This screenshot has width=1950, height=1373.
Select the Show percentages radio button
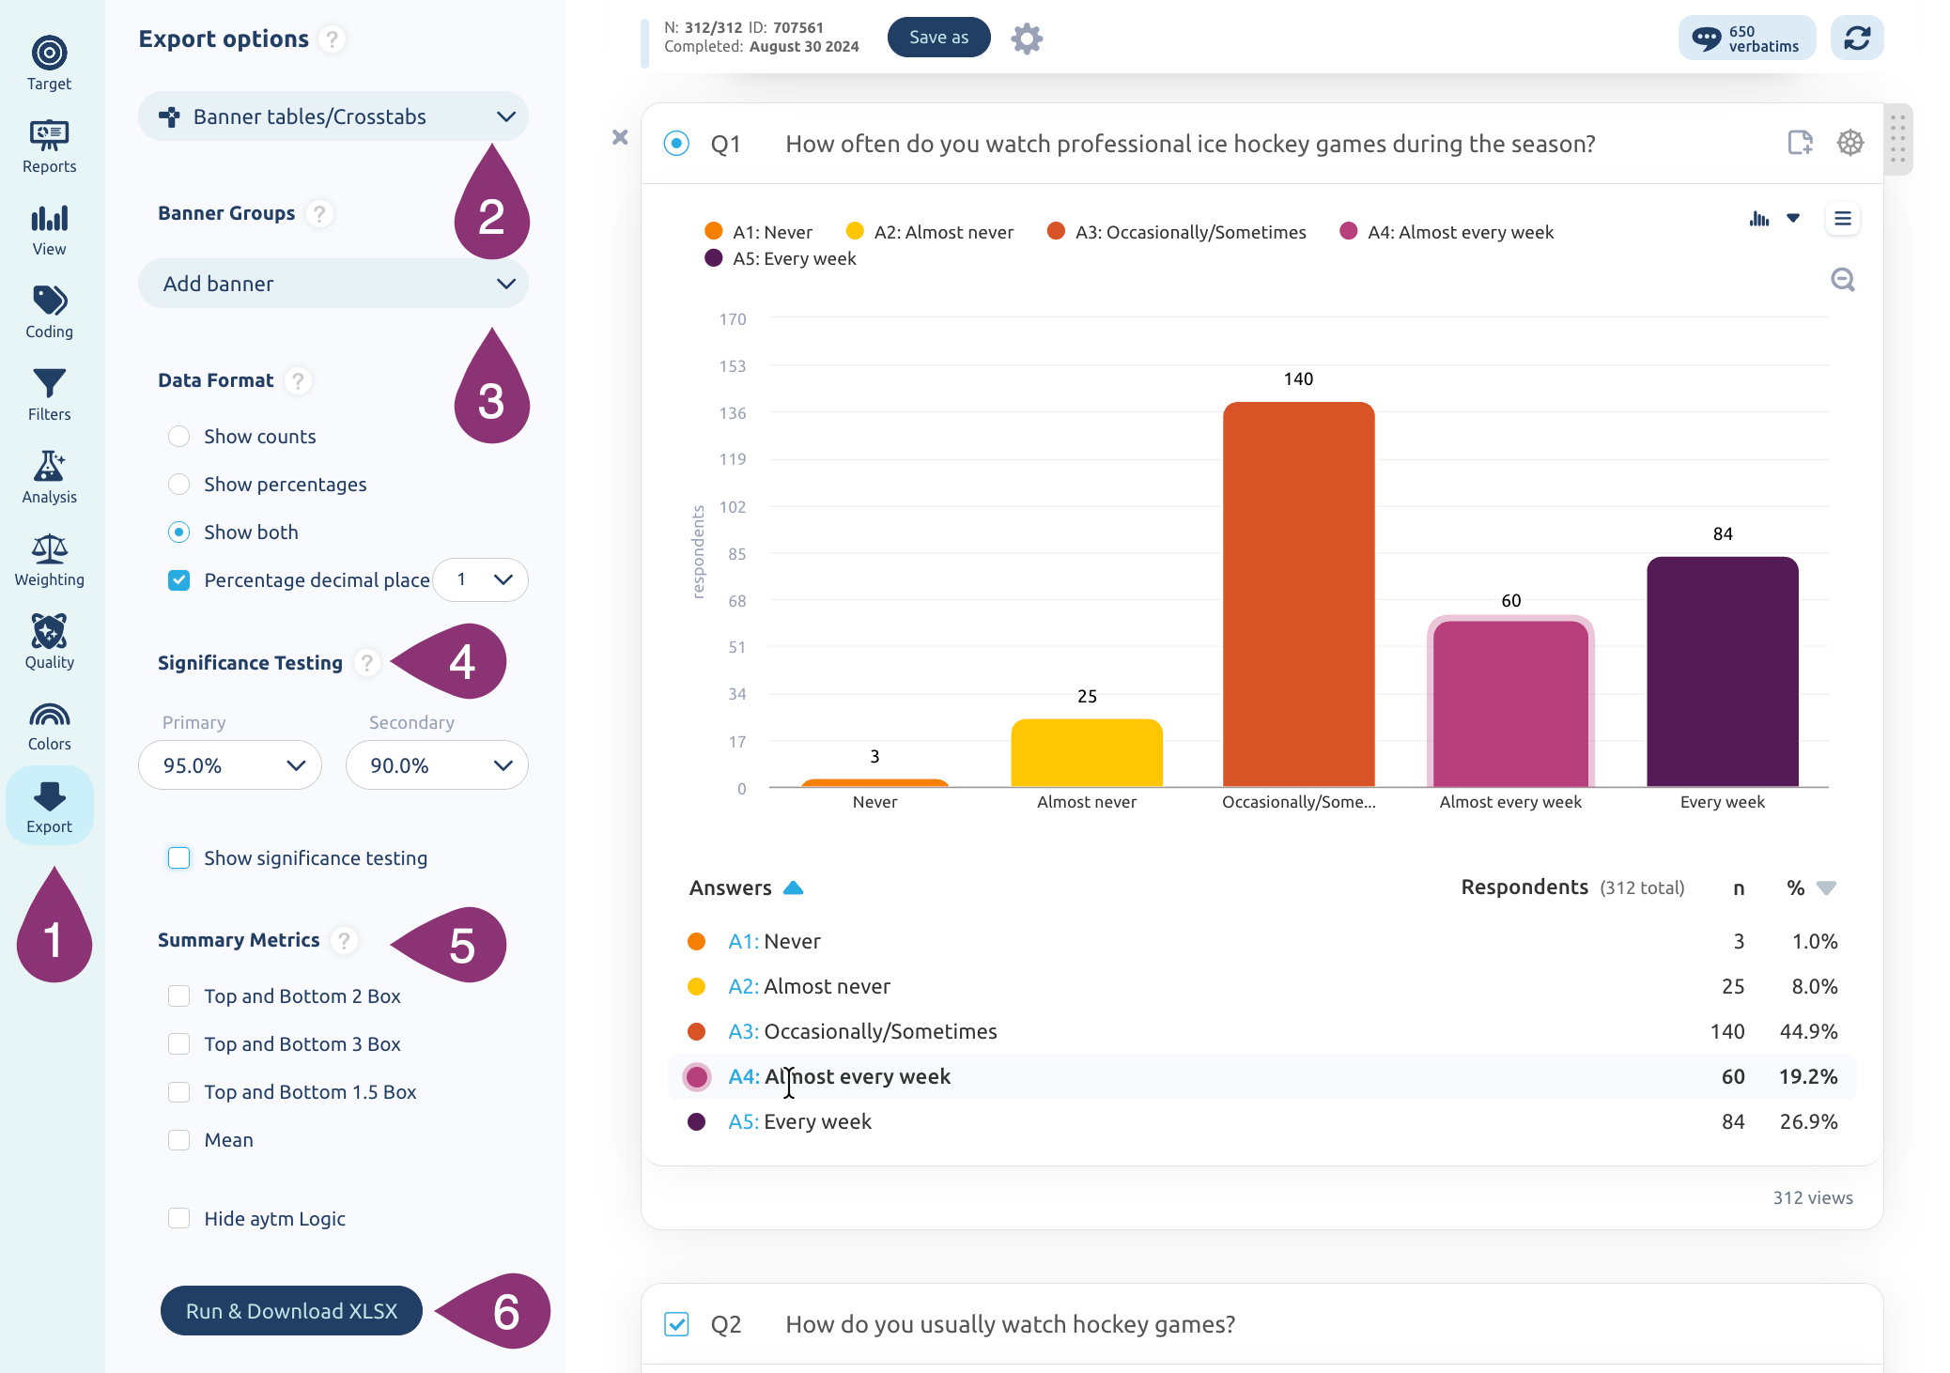pyautogui.click(x=178, y=484)
